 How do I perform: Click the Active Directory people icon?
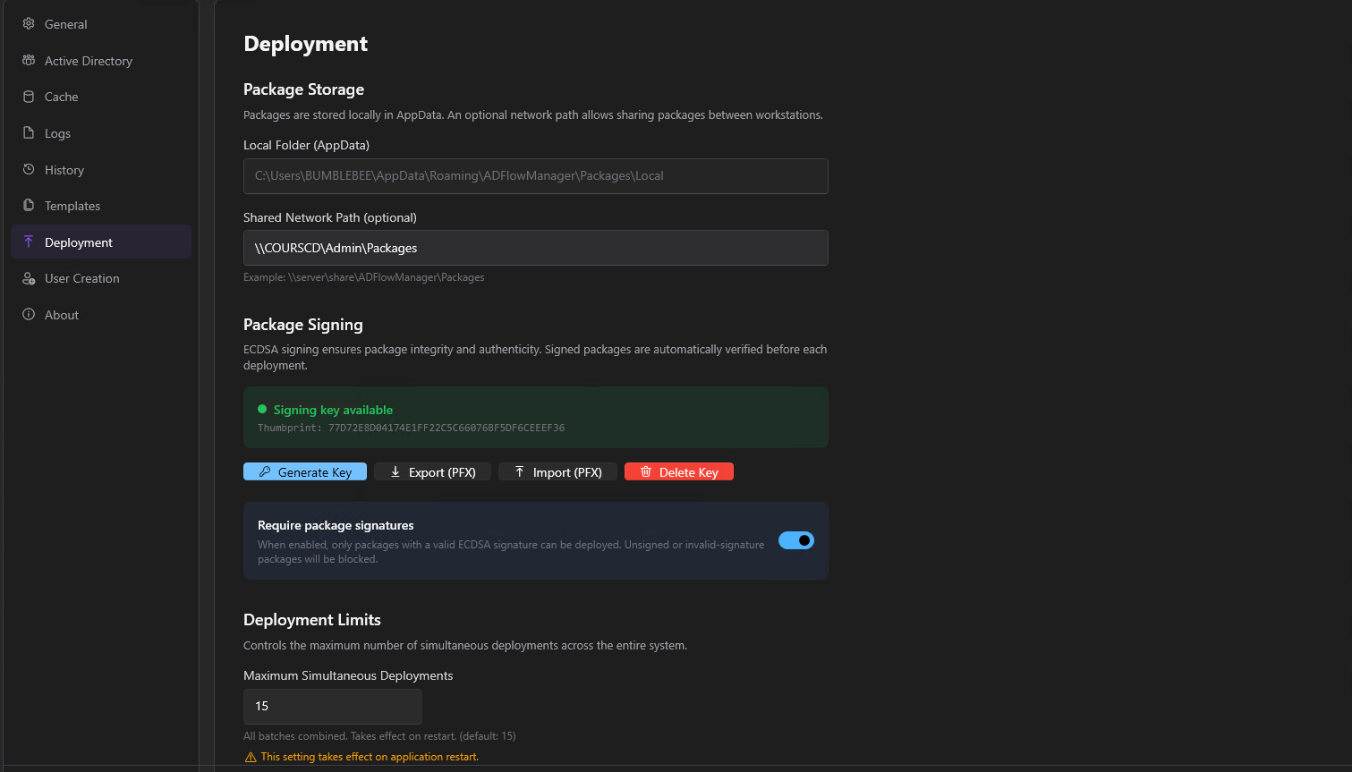(30, 60)
